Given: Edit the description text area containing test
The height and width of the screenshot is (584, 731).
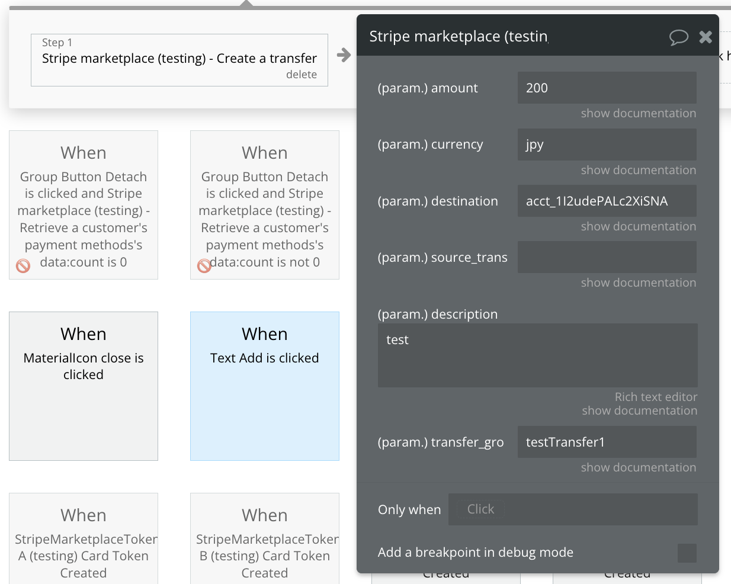Looking at the screenshot, I should (x=538, y=355).
